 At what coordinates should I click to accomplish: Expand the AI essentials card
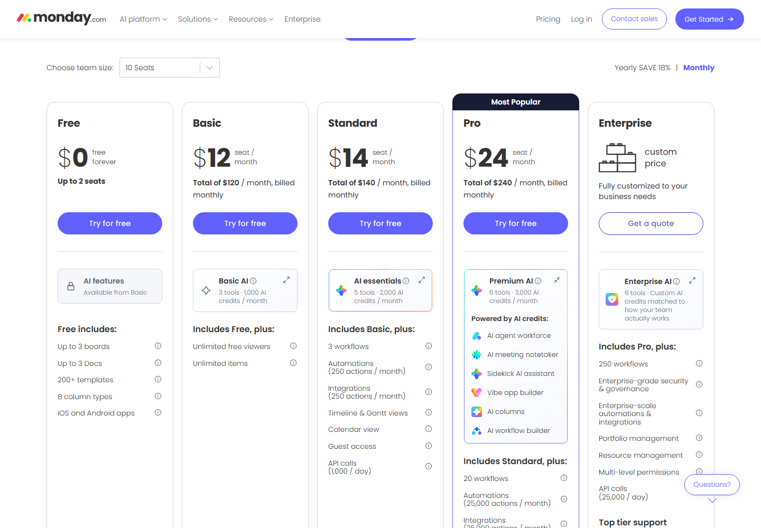coord(422,280)
